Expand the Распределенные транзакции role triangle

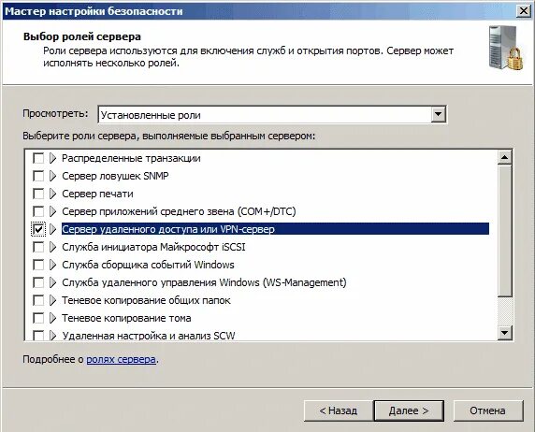(52, 158)
